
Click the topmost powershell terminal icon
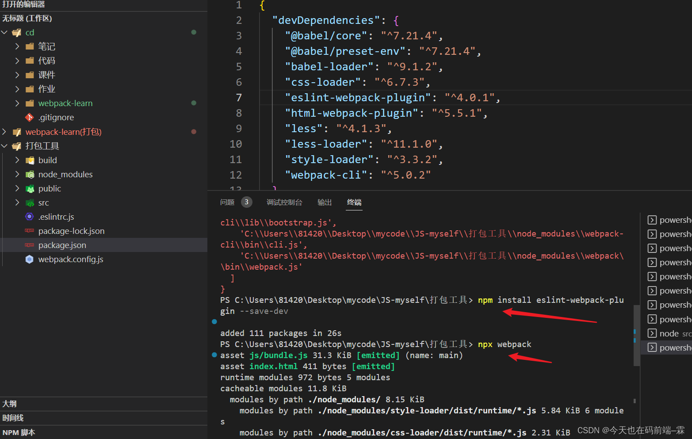652,220
